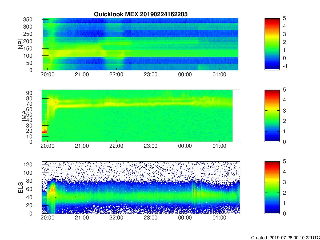This screenshot has height=240, width=320.
Task: Click 22:00 time label under ELS panel
Action: (x=117, y=218)
